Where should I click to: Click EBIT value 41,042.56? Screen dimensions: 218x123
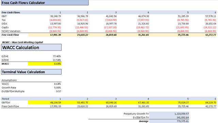(x=111, y=16)
